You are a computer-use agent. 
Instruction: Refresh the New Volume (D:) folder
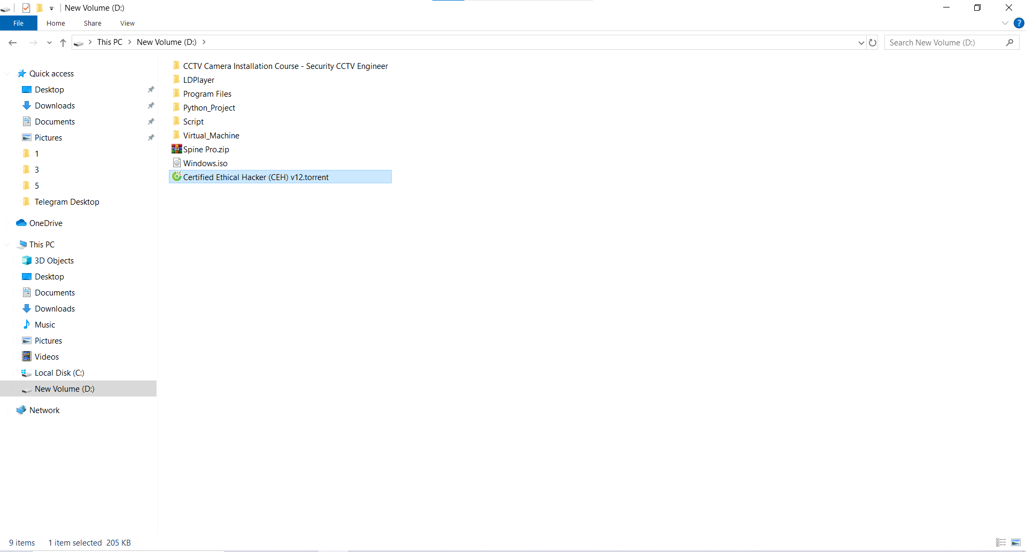coord(873,43)
